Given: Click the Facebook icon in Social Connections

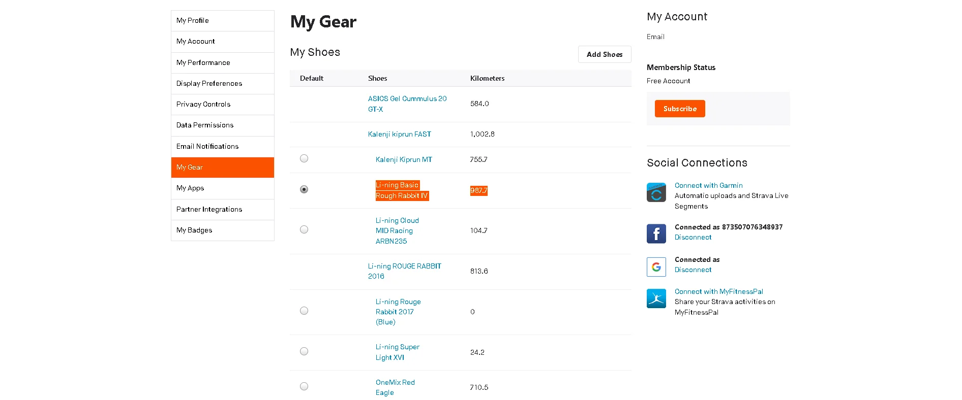Looking at the screenshot, I should coord(656,234).
